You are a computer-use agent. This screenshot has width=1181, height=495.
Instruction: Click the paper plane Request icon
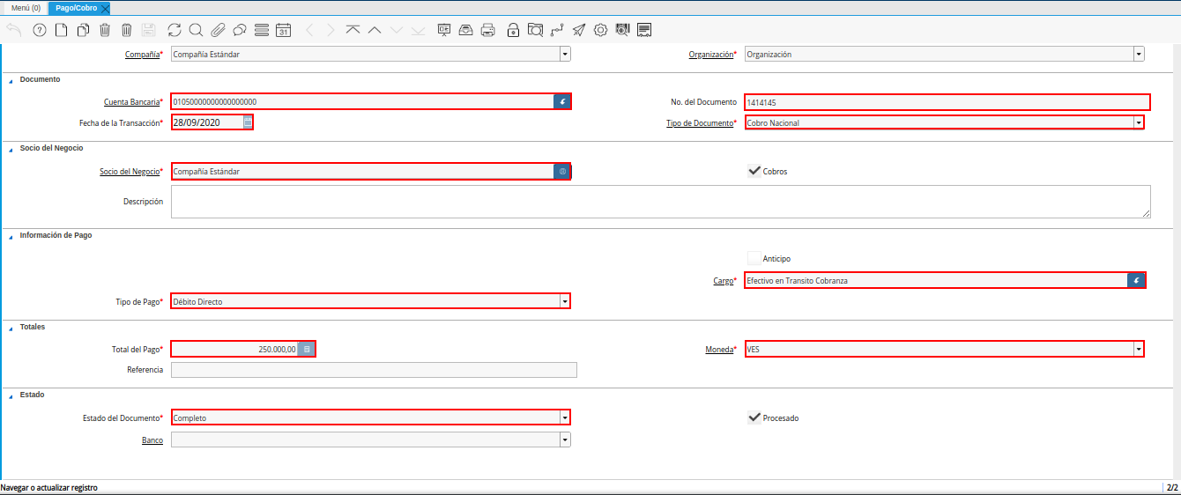pyautogui.click(x=579, y=30)
